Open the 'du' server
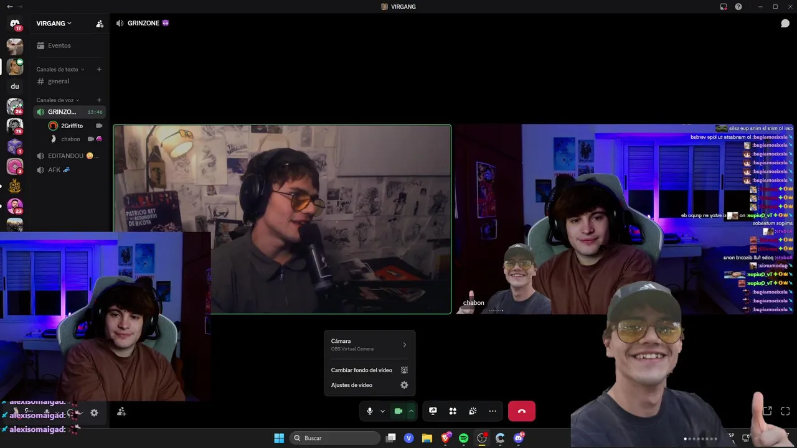This screenshot has height=448, width=797. coord(15,86)
